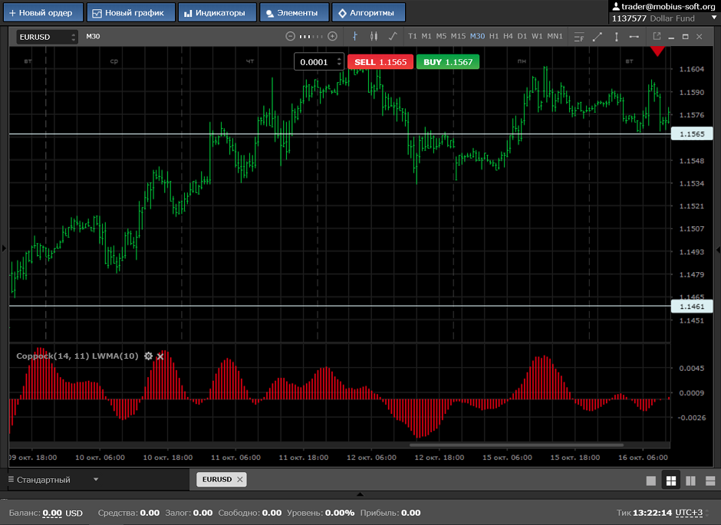Switch to the H4 timeframe
This screenshot has width=721, height=525.
click(x=508, y=36)
